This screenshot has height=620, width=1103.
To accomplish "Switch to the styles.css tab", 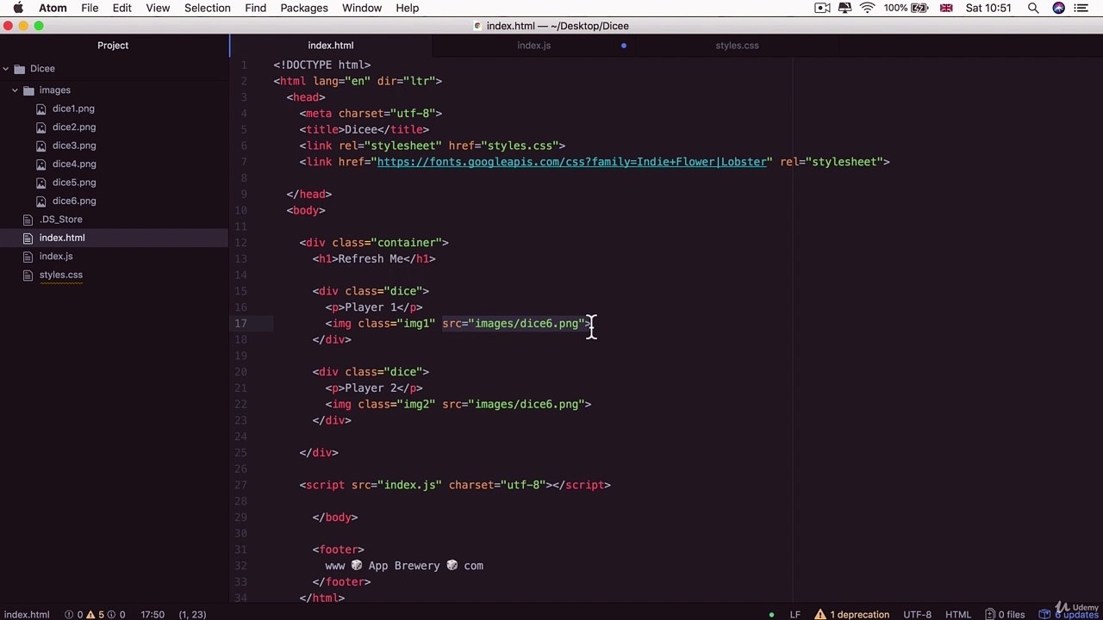I will pyautogui.click(x=737, y=46).
